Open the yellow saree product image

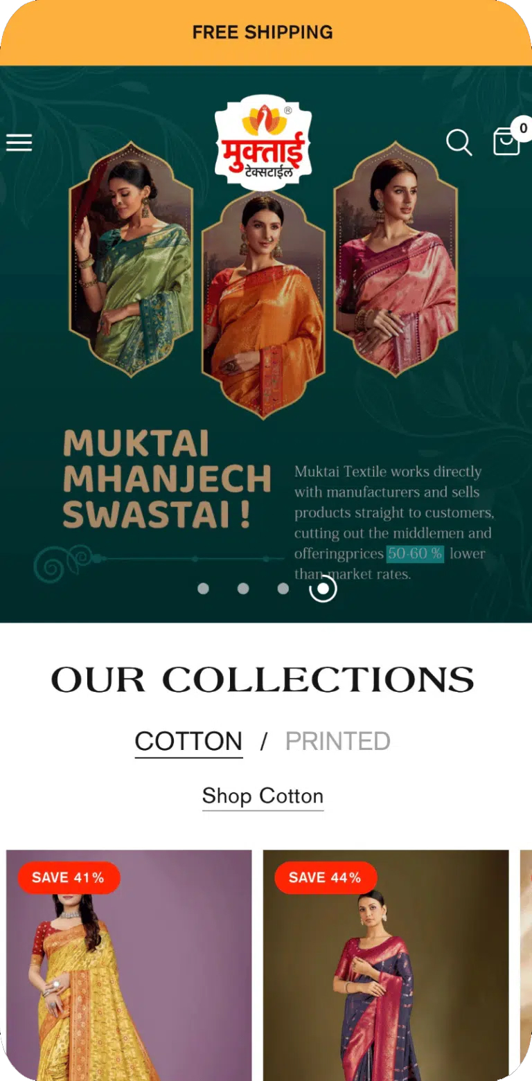[x=129, y=965]
